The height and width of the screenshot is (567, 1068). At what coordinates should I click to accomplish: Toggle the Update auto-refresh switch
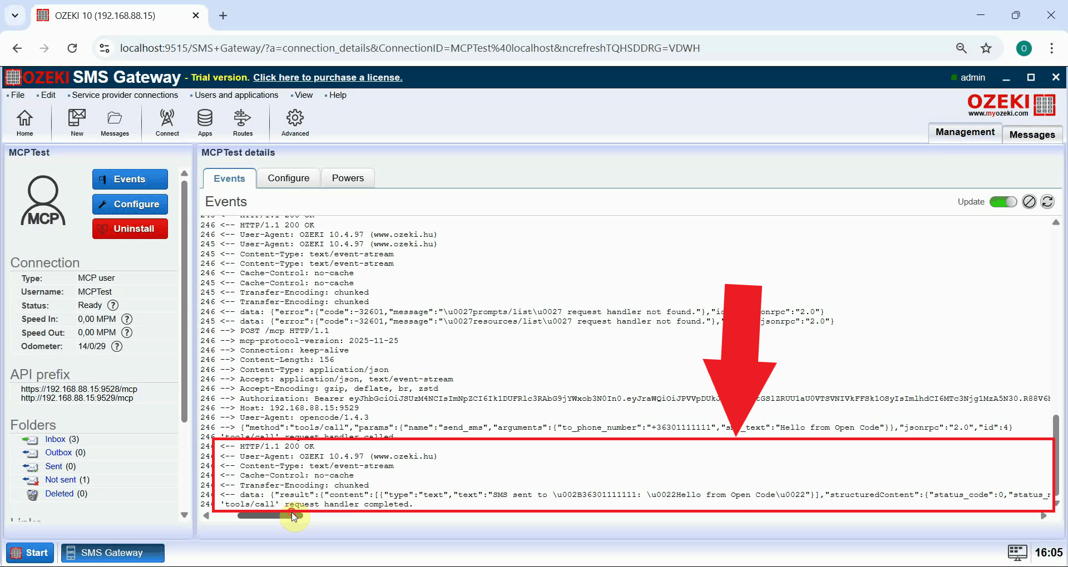point(1003,202)
